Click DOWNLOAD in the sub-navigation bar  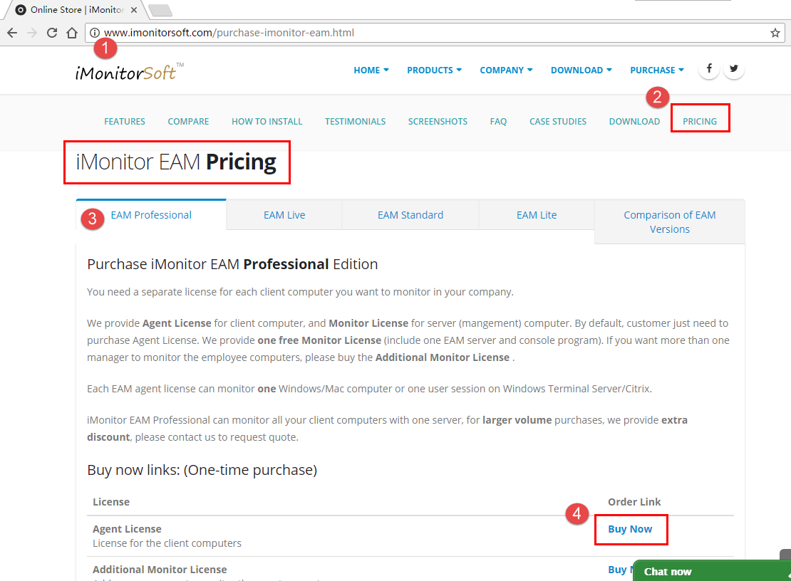click(x=634, y=122)
